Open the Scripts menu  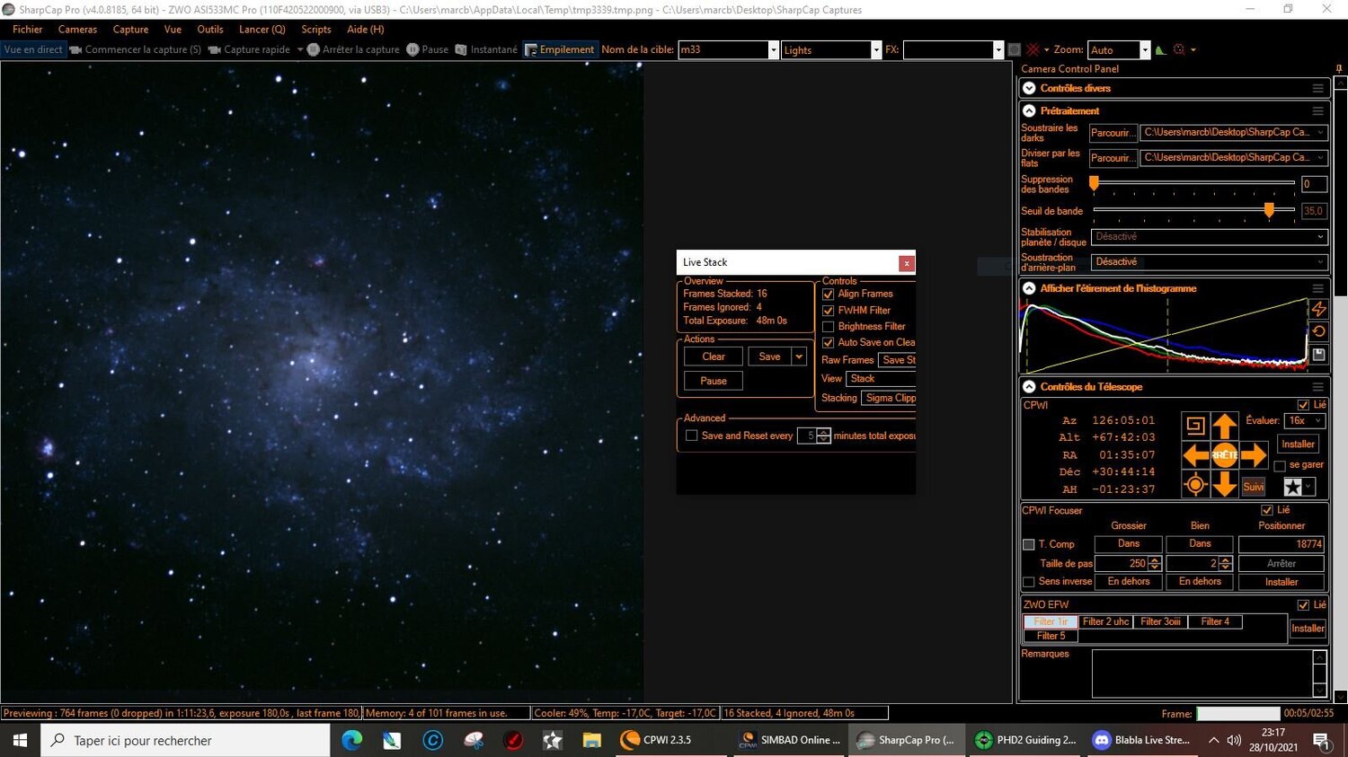[316, 30]
